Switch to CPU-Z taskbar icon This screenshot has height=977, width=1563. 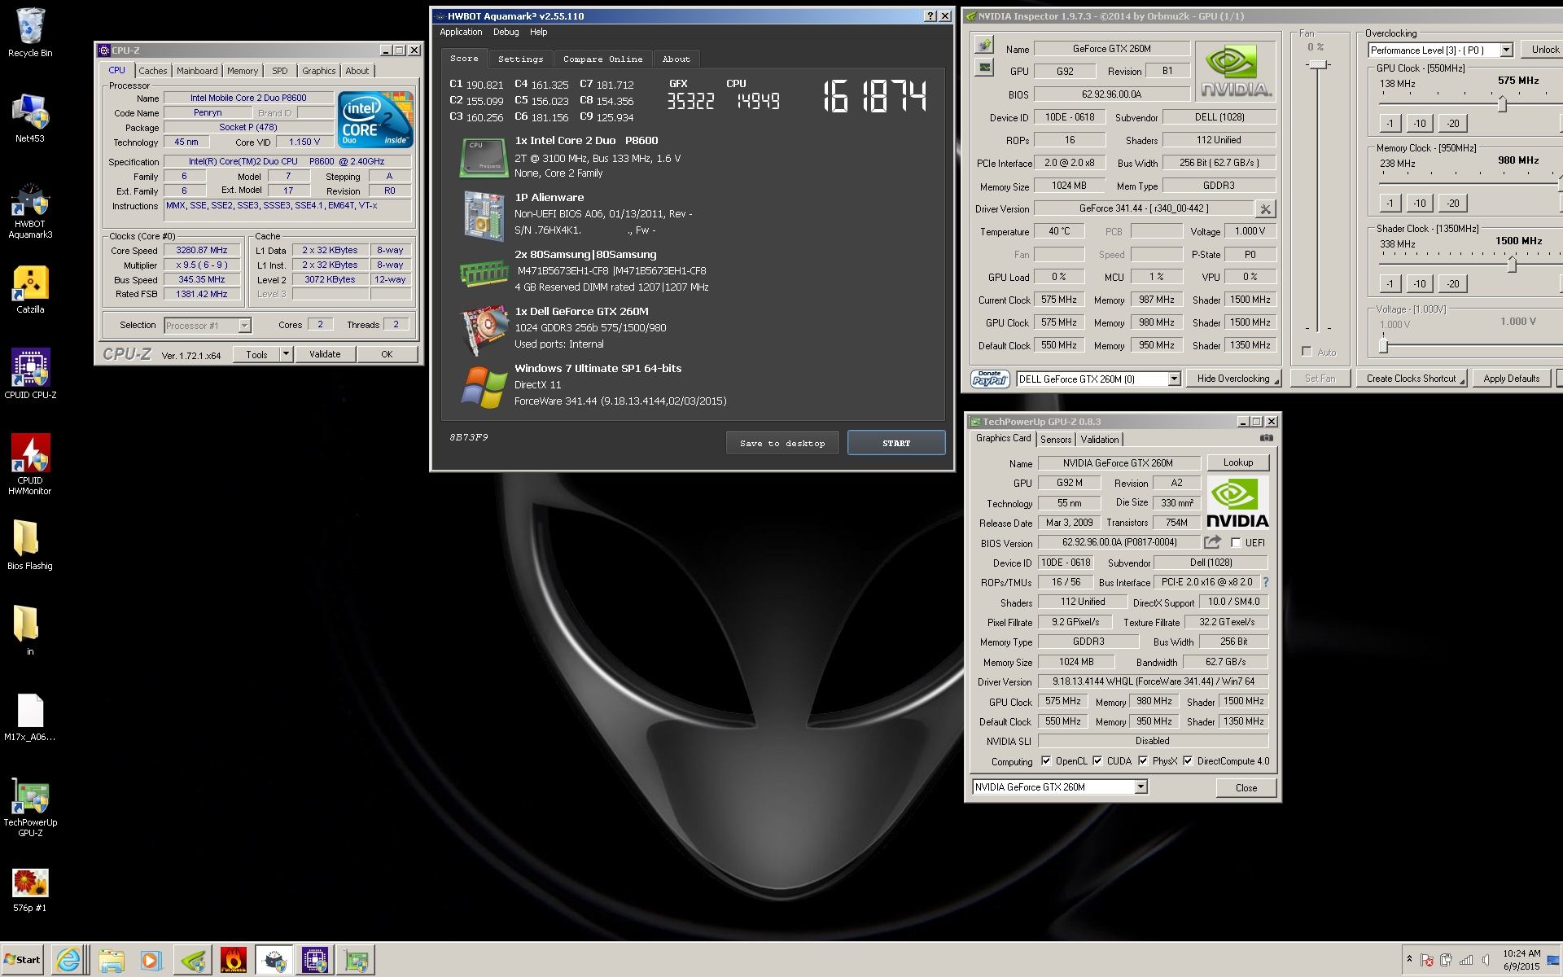click(315, 961)
